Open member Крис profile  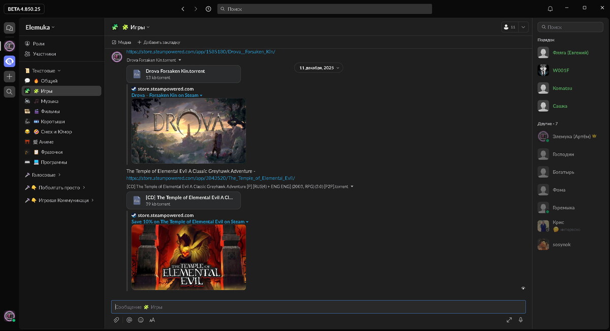point(569,225)
